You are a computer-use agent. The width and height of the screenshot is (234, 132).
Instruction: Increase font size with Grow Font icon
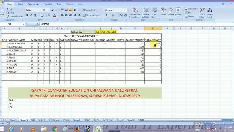52,10
